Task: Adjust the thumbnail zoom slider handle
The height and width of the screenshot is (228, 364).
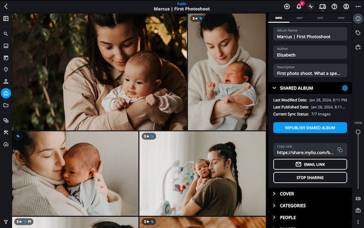Action: click(x=358, y=132)
